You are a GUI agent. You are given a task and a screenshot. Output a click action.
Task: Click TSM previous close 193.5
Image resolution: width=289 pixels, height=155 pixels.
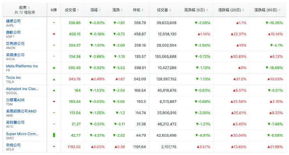click(141, 102)
